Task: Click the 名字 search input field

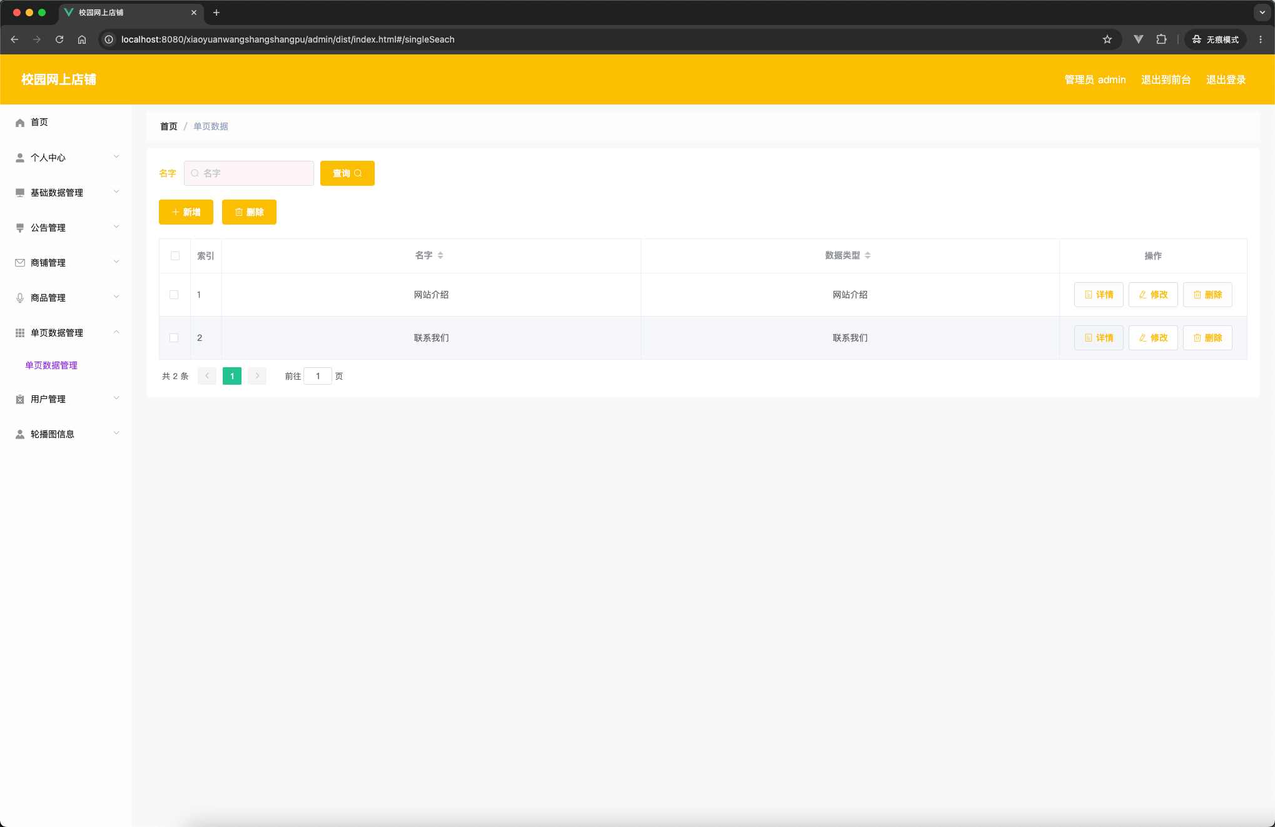Action: [x=249, y=173]
